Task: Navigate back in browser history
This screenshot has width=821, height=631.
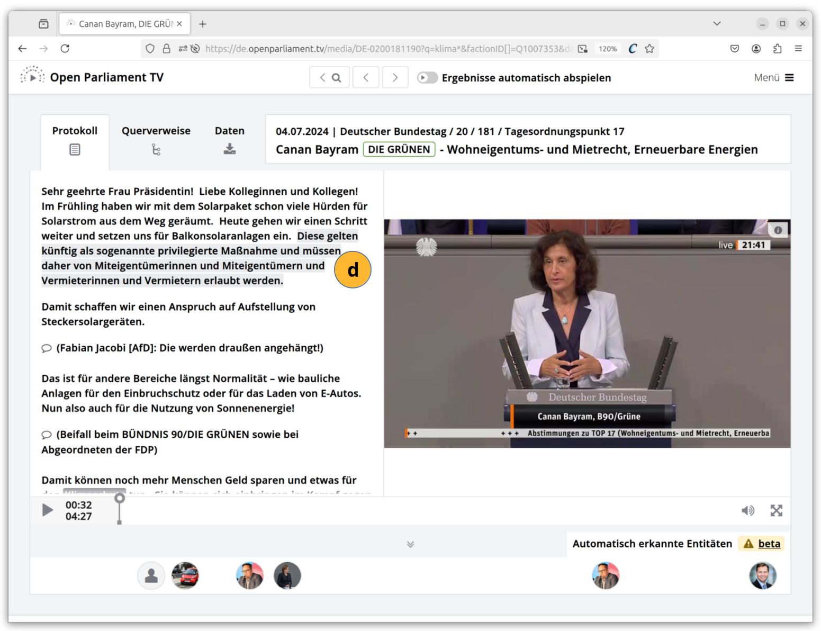Action: tap(22, 49)
